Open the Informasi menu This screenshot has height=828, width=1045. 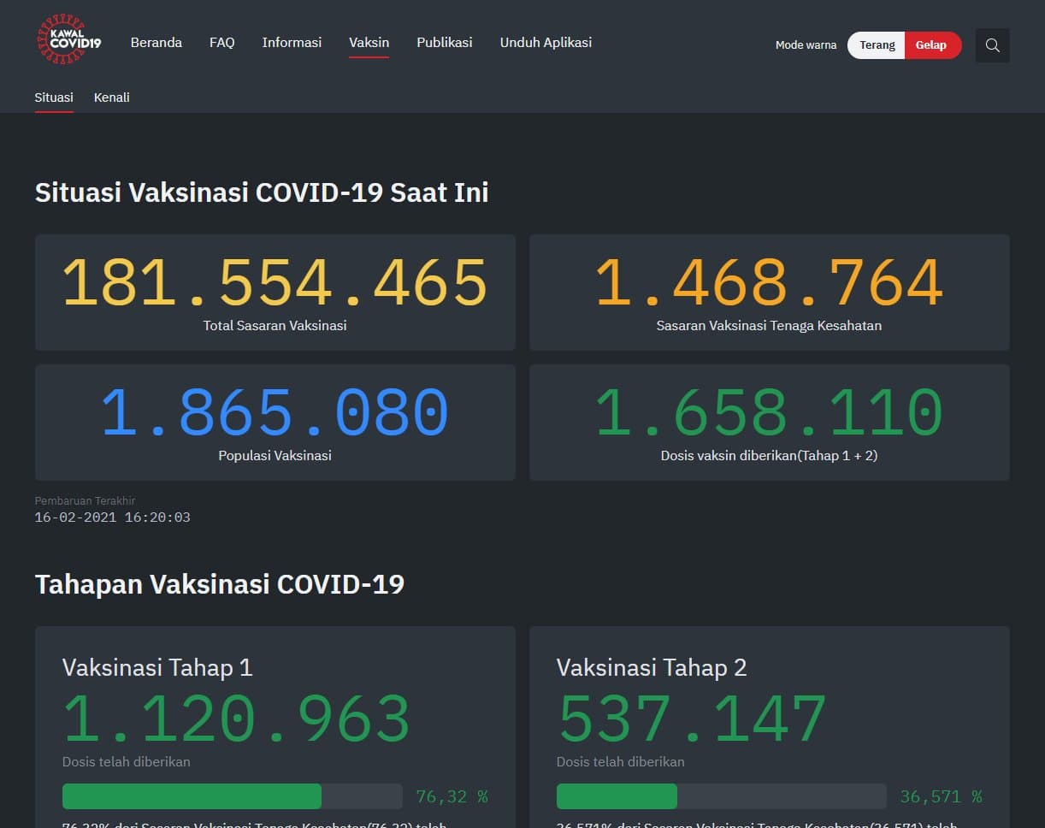[x=292, y=42]
